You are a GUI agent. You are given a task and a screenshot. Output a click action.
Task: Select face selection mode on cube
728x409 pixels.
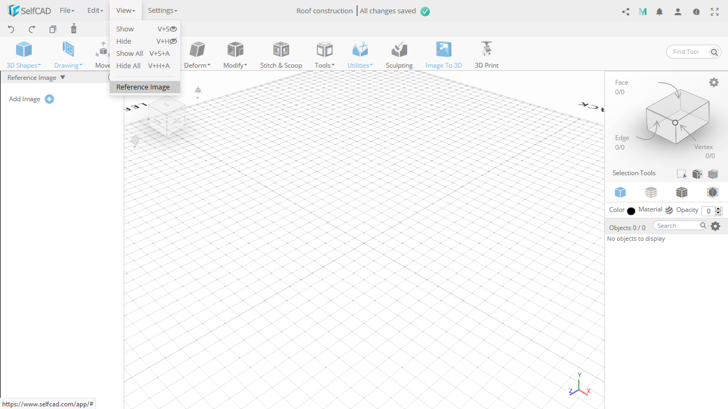621,87
